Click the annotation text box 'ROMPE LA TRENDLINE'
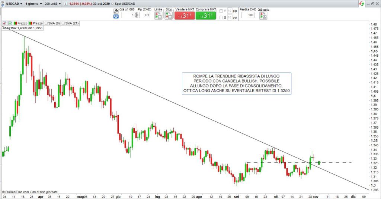The height and width of the screenshot is (199, 381). tap(236, 83)
